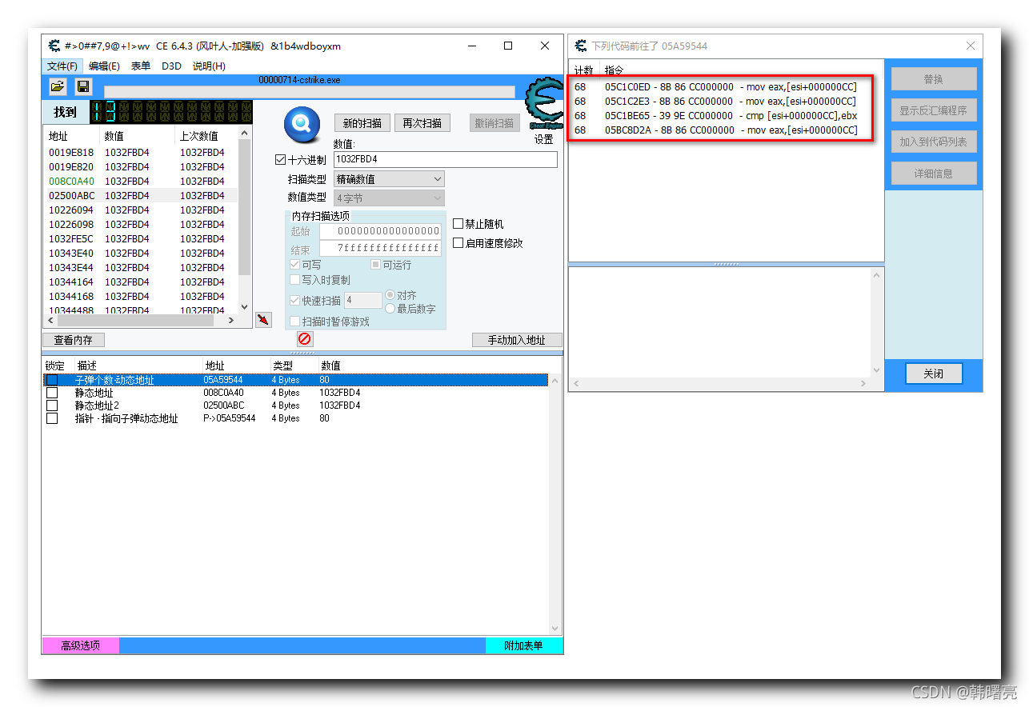Click the 附加表单 button
Viewport: 1029px width, 707px height.
pos(524,645)
